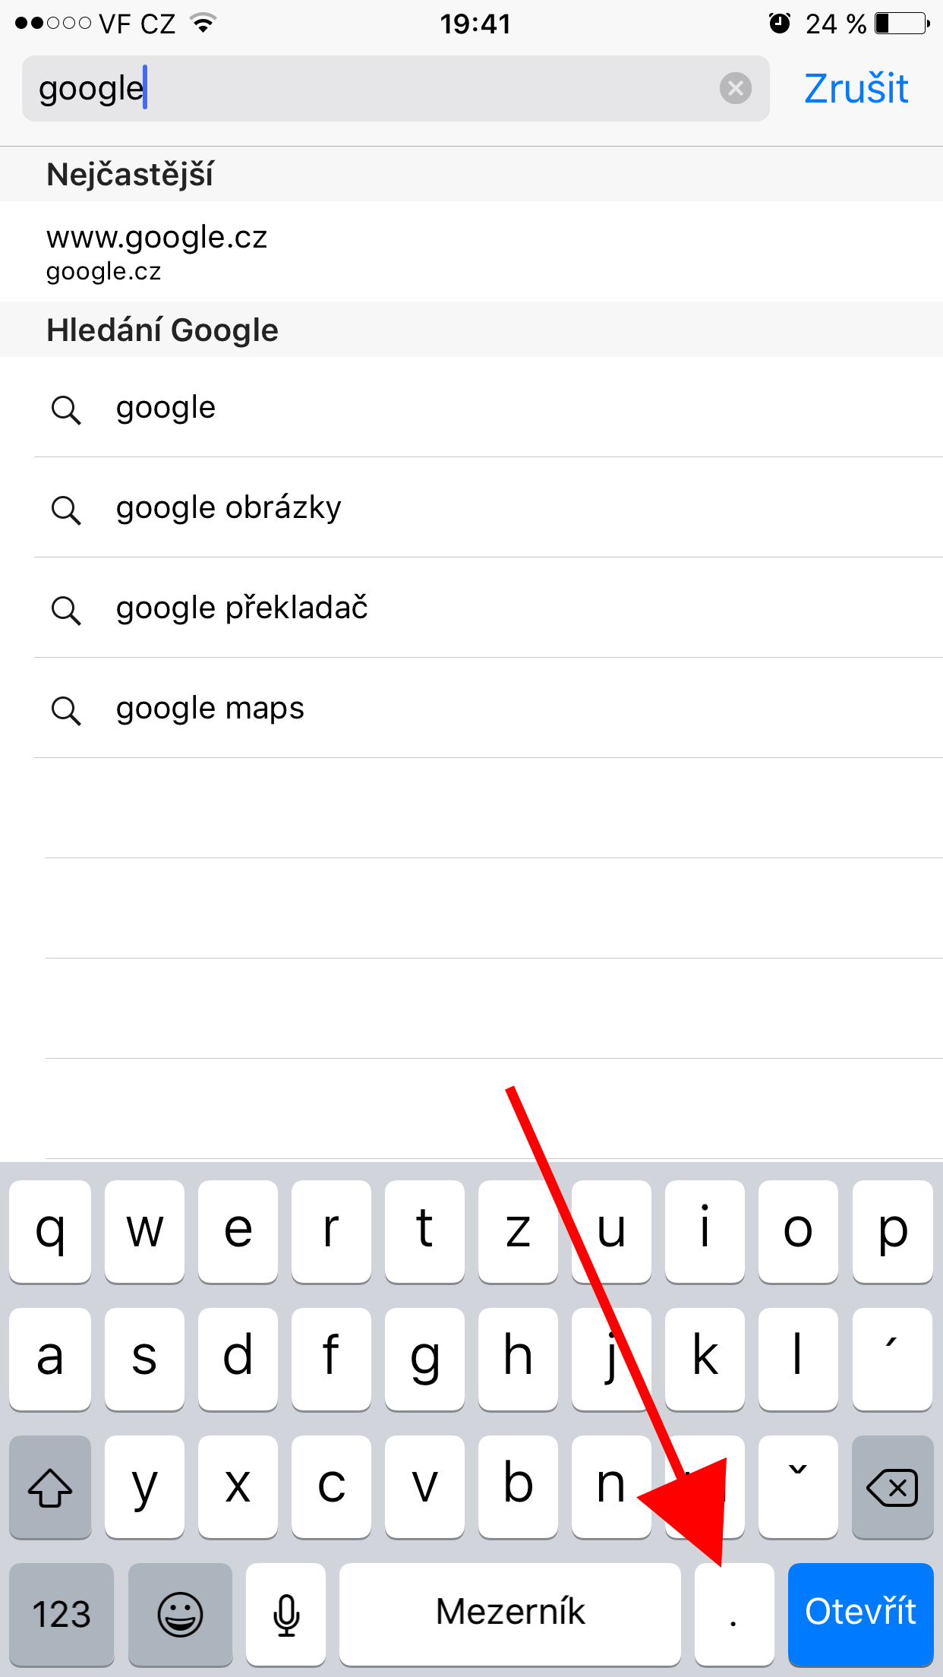943x1677 pixels.
Task: Choose the 'google maps' suggestion
Action: point(210,708)
